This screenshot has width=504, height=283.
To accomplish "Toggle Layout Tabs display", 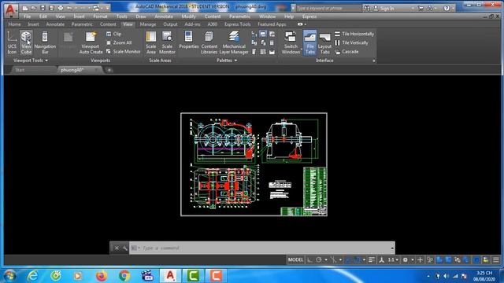I will 324,42.
